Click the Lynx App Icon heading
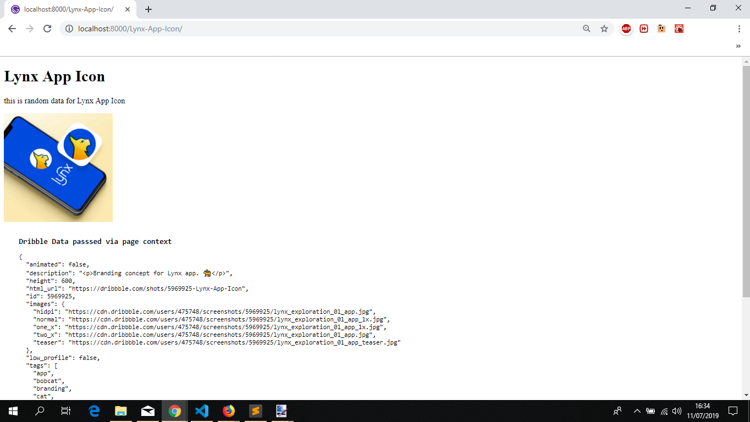Screen dimensions: 750x422 (x=54, y=76)
